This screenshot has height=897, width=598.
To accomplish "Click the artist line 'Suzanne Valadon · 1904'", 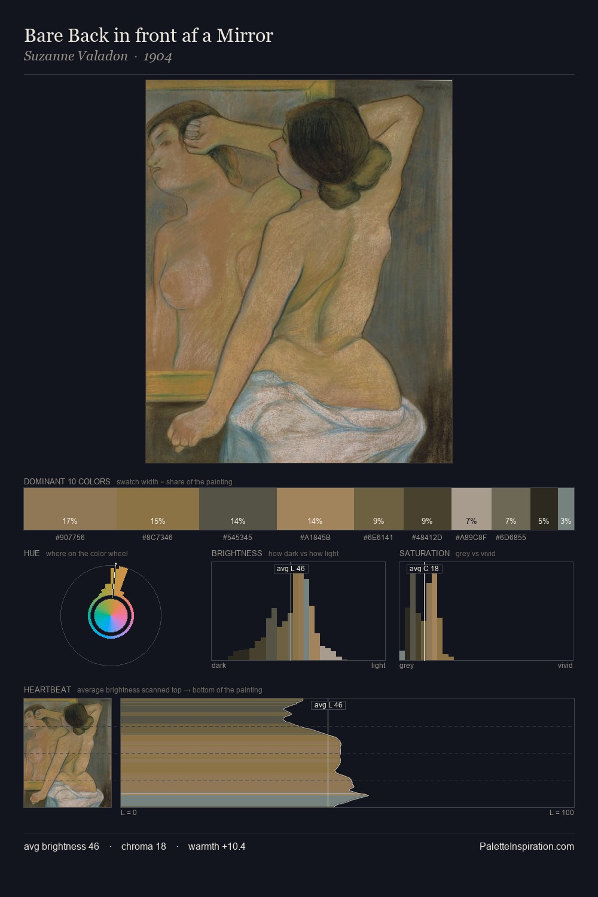I will point(98,56).
